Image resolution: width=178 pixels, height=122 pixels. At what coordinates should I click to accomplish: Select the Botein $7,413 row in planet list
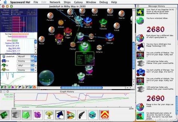[17, 46]
